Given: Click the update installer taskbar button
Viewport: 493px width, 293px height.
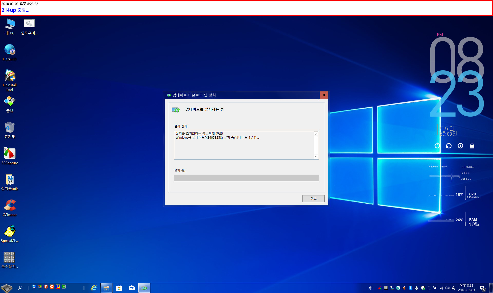Looking at the screenshot, I should (x=144, y=288).
